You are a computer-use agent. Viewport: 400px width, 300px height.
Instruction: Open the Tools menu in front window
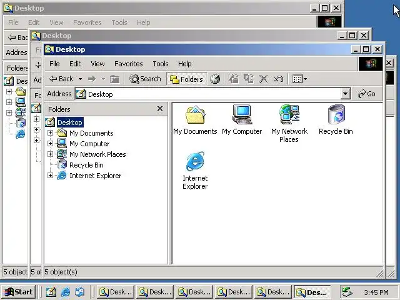(x=161, y=64)
